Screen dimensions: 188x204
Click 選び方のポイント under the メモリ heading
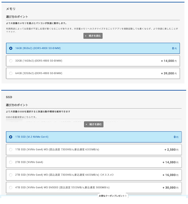pyautogui.click(x=17, y=17)
